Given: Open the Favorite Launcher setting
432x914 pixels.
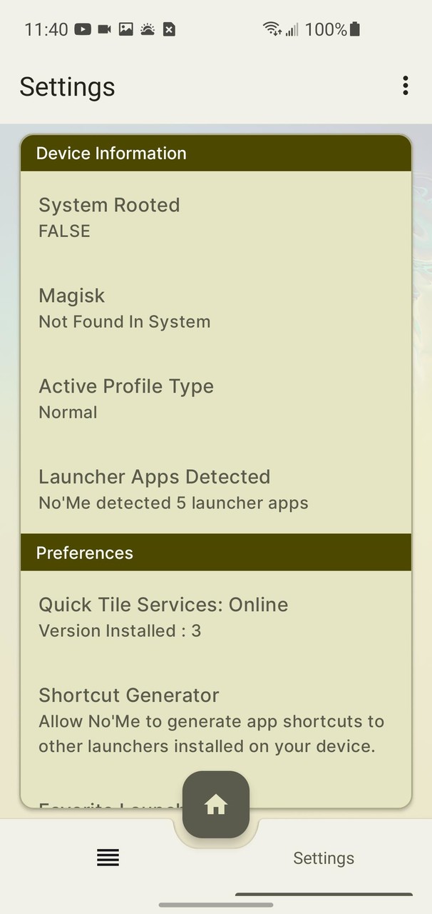Looking at the screenshot, I should point(107,808).
